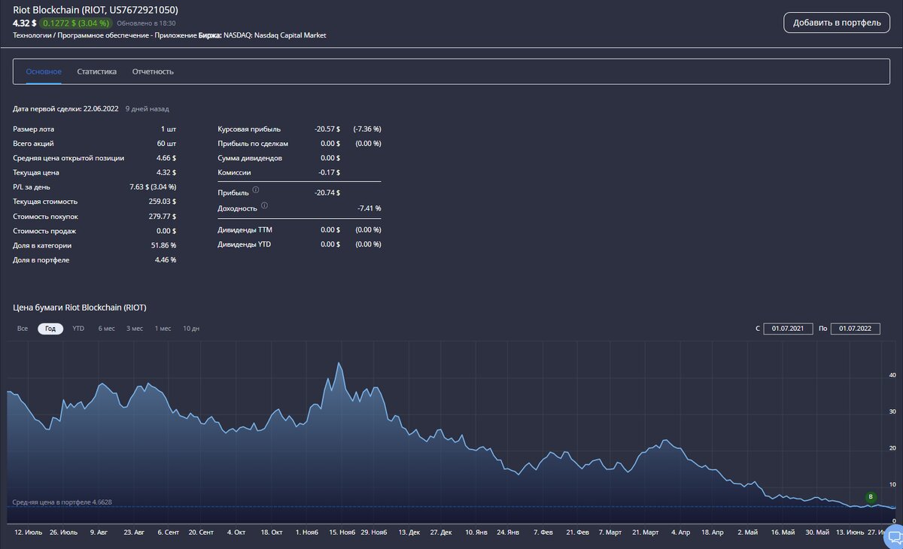Click the 23. Авг axis label
The image size is (903, 549).
(x=134, y=532)
